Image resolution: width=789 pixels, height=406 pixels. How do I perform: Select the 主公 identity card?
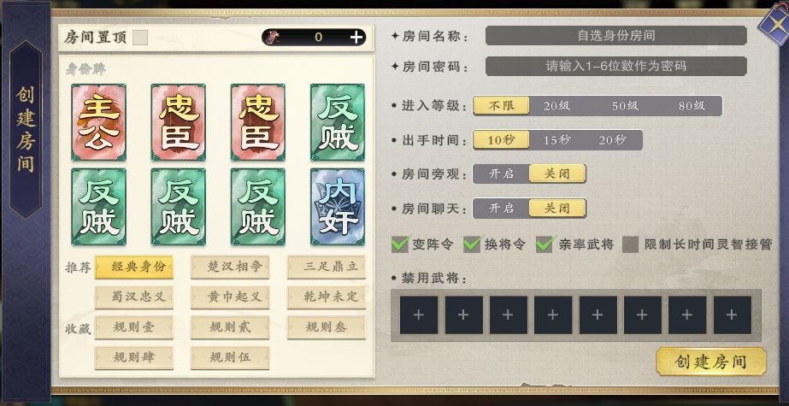pyautogui.click(x=98, y=122)
